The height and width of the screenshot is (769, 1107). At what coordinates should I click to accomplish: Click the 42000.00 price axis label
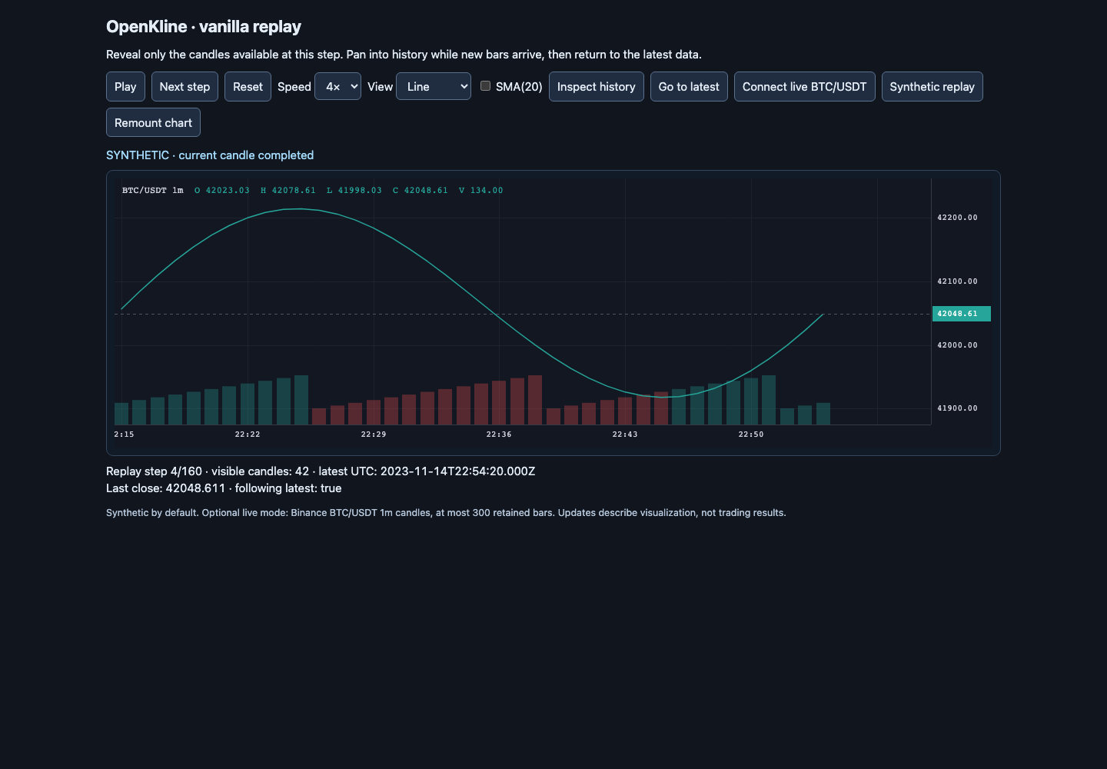tap(957, 345)
